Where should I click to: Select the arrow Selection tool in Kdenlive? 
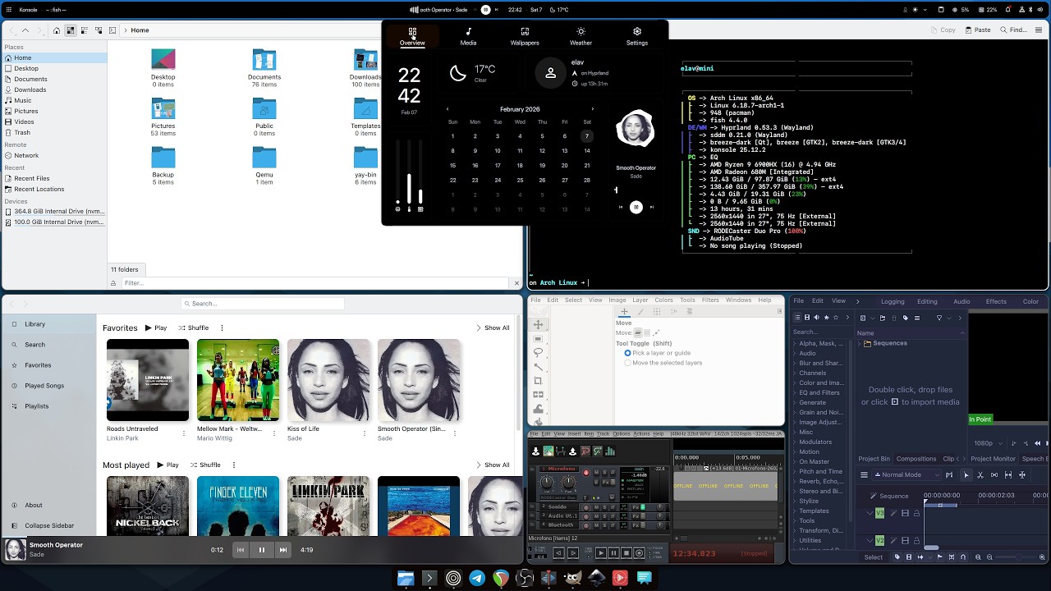click(966, 474)
